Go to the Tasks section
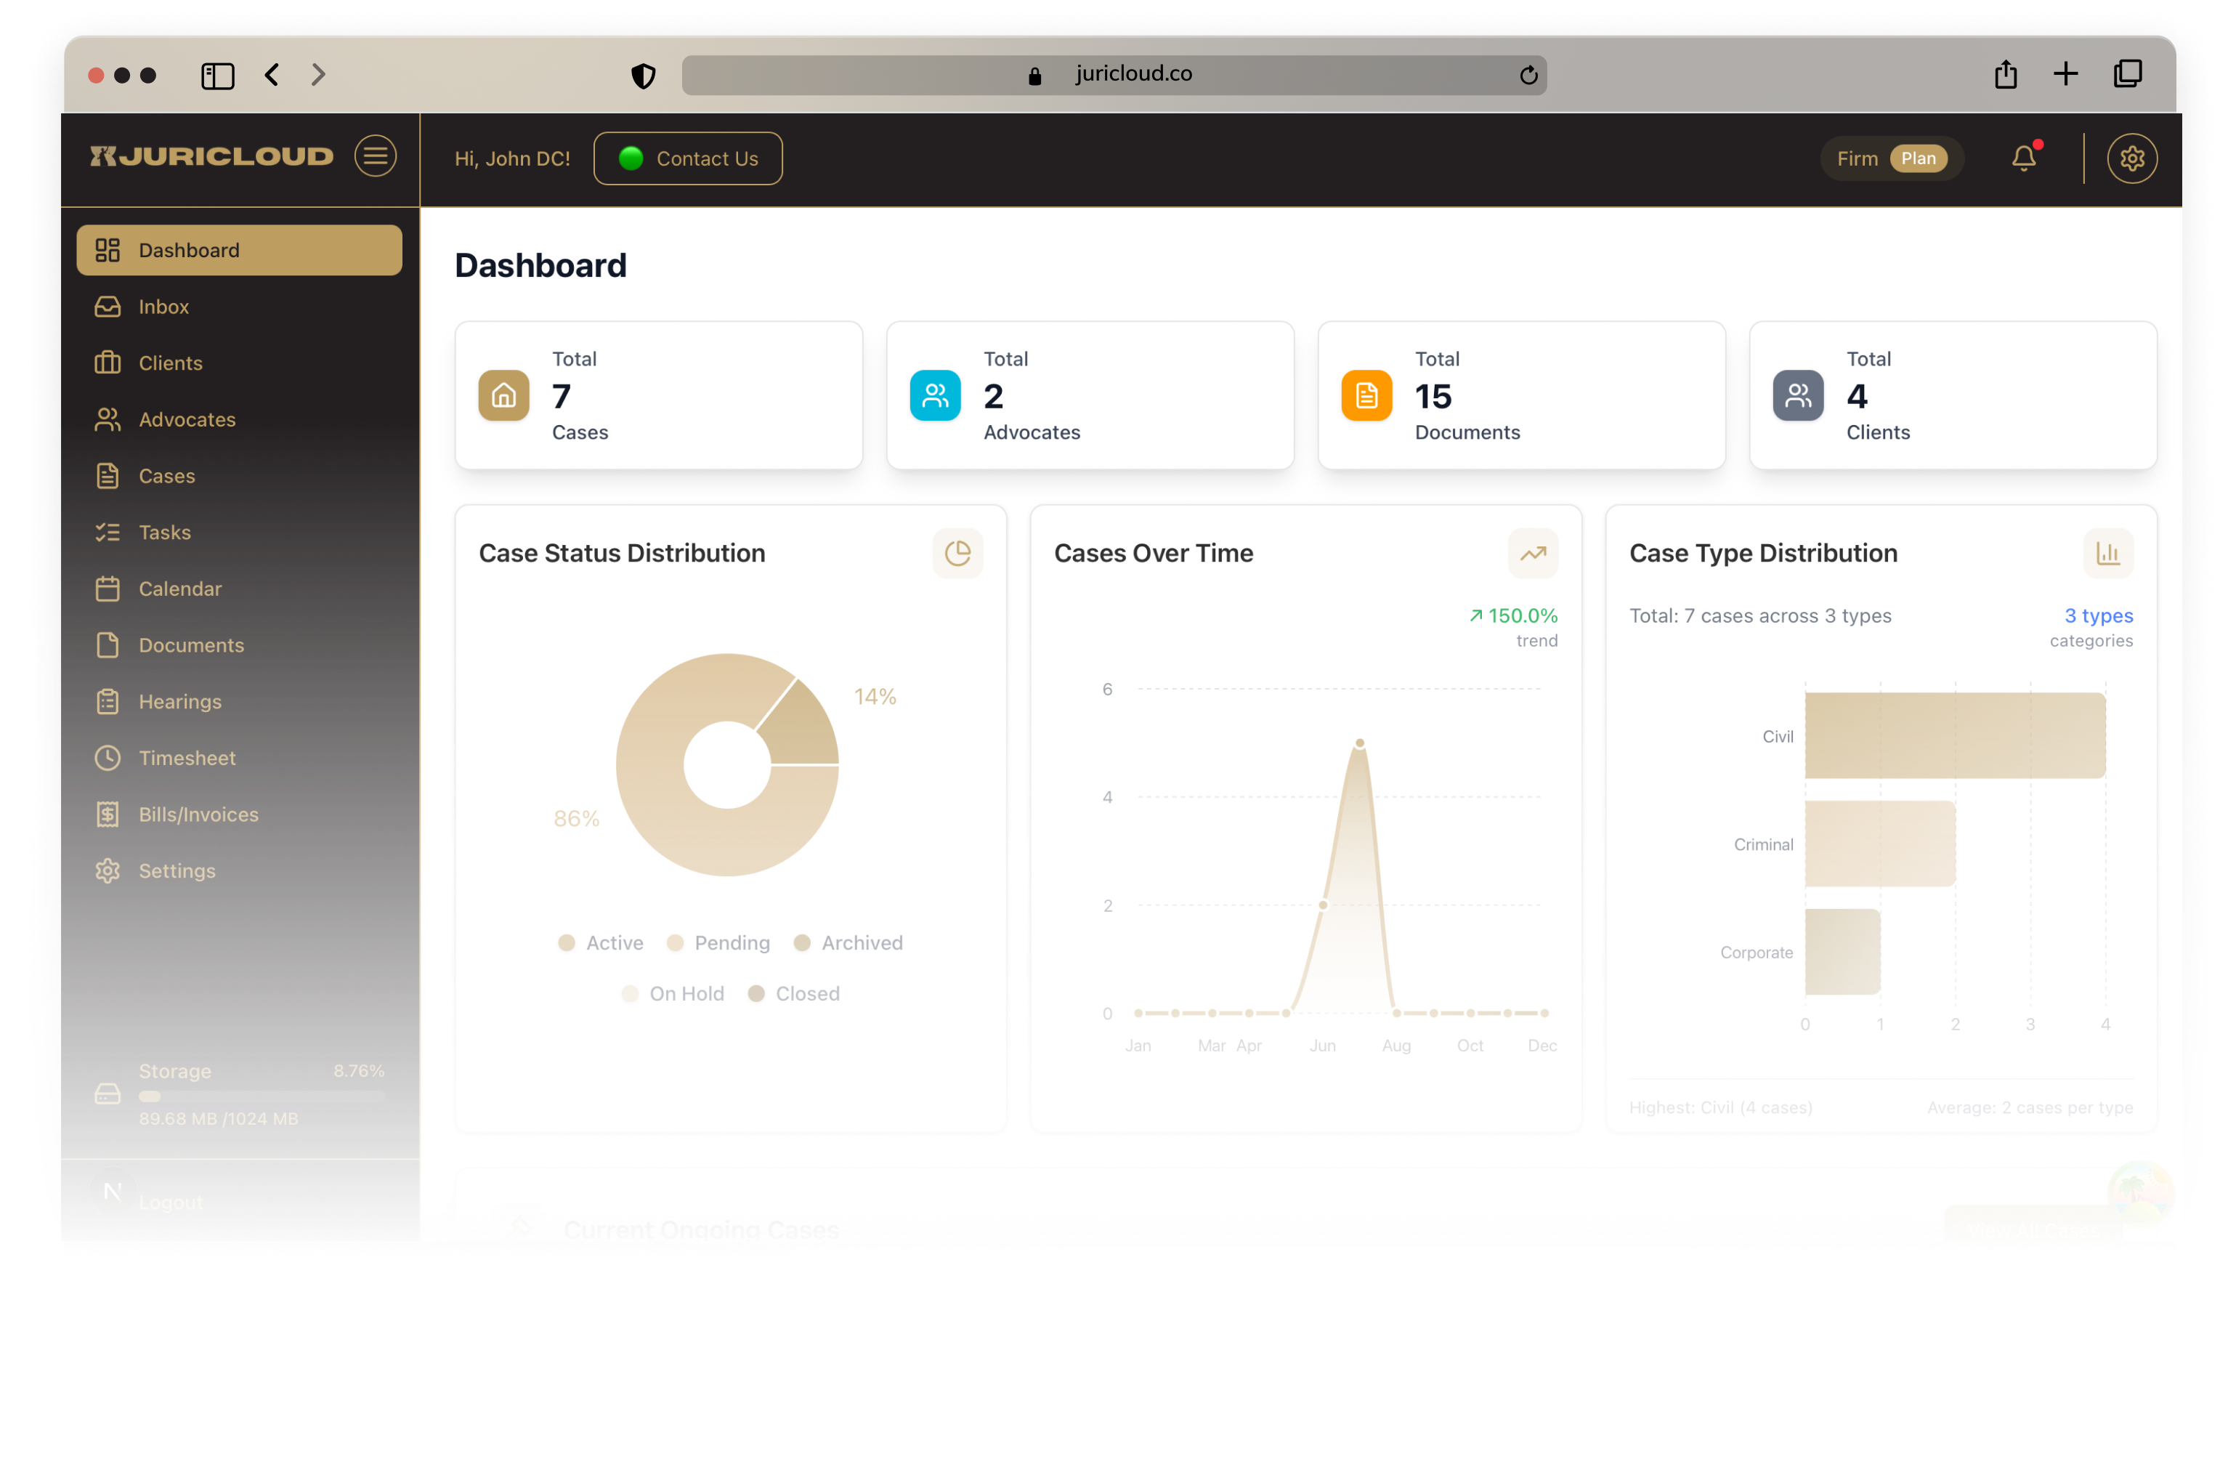The image size is (2228, 1475). coord(163,531)
